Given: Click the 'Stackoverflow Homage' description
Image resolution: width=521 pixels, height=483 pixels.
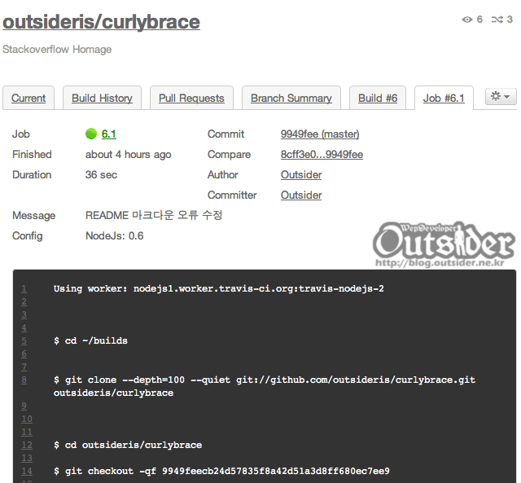Looking at the screenshot, I should 57,49.
